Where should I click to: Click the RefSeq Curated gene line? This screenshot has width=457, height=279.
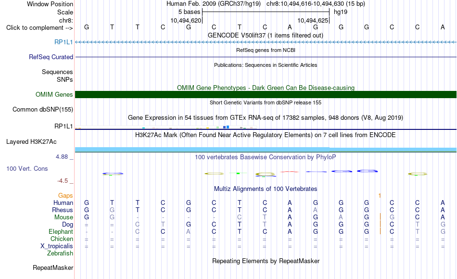tap(266, 57)
